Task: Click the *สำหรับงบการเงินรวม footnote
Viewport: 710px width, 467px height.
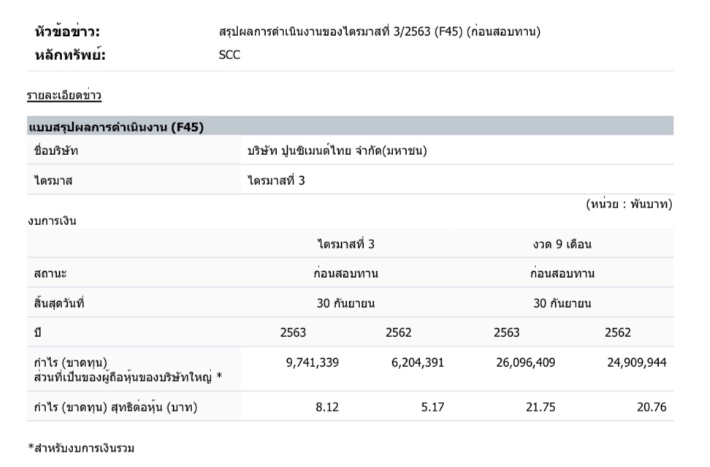Action: pyautogui.click(x=81, y=447)
